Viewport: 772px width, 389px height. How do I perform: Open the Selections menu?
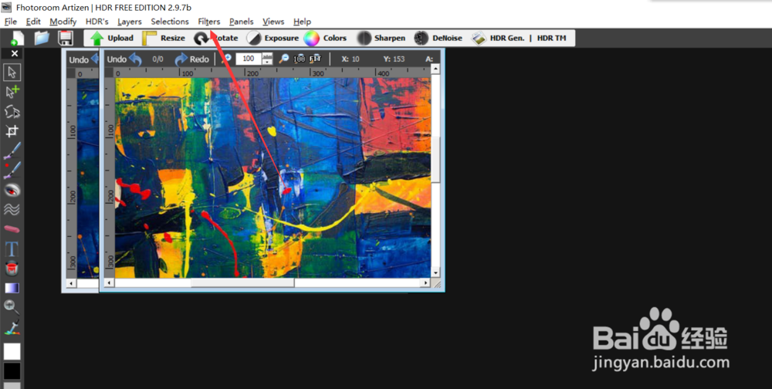pos(170,22)
